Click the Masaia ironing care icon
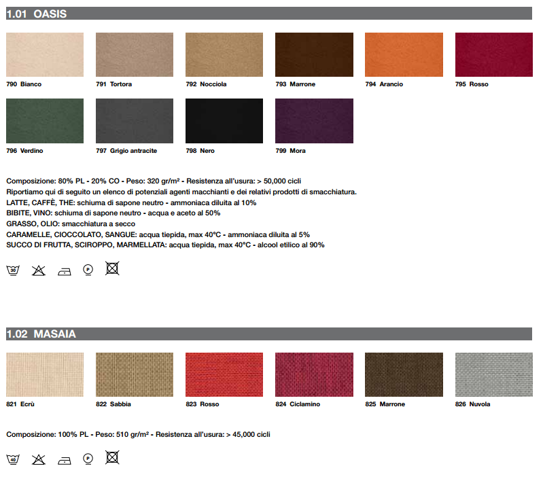543x481 pixels. (65, 461)
